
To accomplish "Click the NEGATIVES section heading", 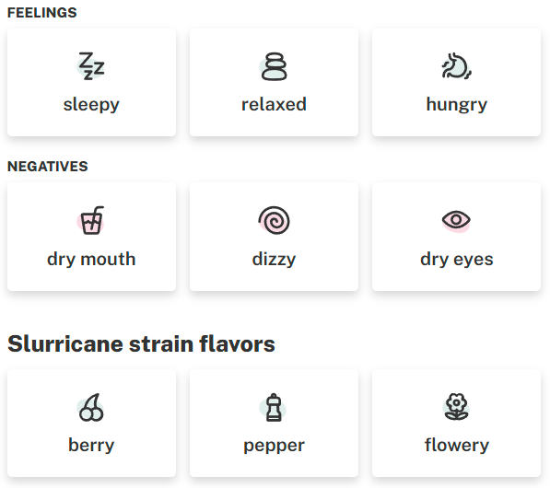I will click(47, 167).
